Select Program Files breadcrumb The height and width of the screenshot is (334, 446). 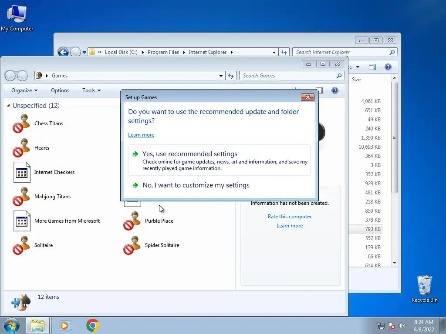(x=163, y=52)
